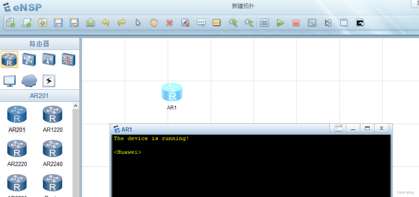The width and height of the screenshot is (419, 197).
Task: Select the cloud device category icon
Action: click(29, 81)
